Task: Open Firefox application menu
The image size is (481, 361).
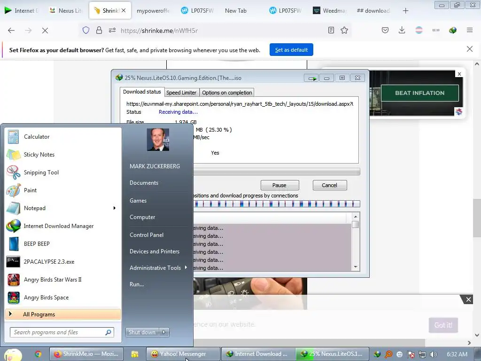Action: pyautogui.click(x=469, y=30)
